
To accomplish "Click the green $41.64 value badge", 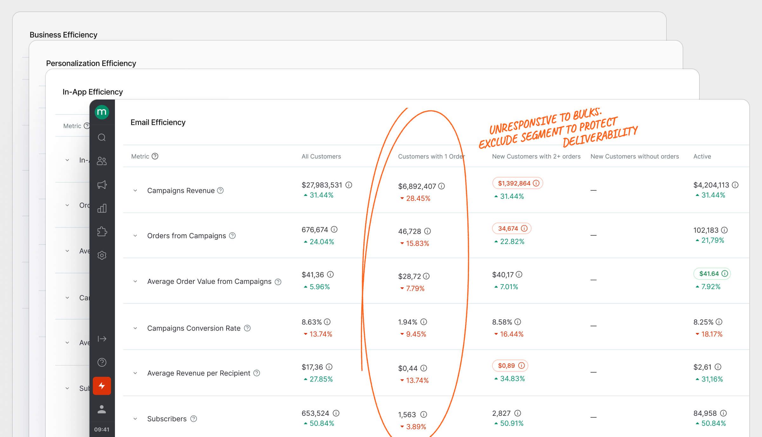I will tap(712, 274).
